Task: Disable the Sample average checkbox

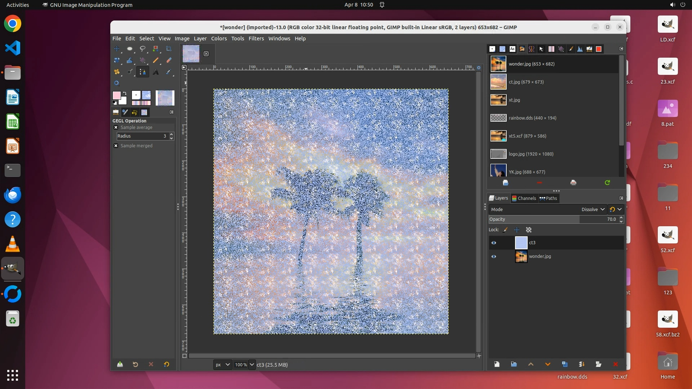Action: tap(116, 128)
